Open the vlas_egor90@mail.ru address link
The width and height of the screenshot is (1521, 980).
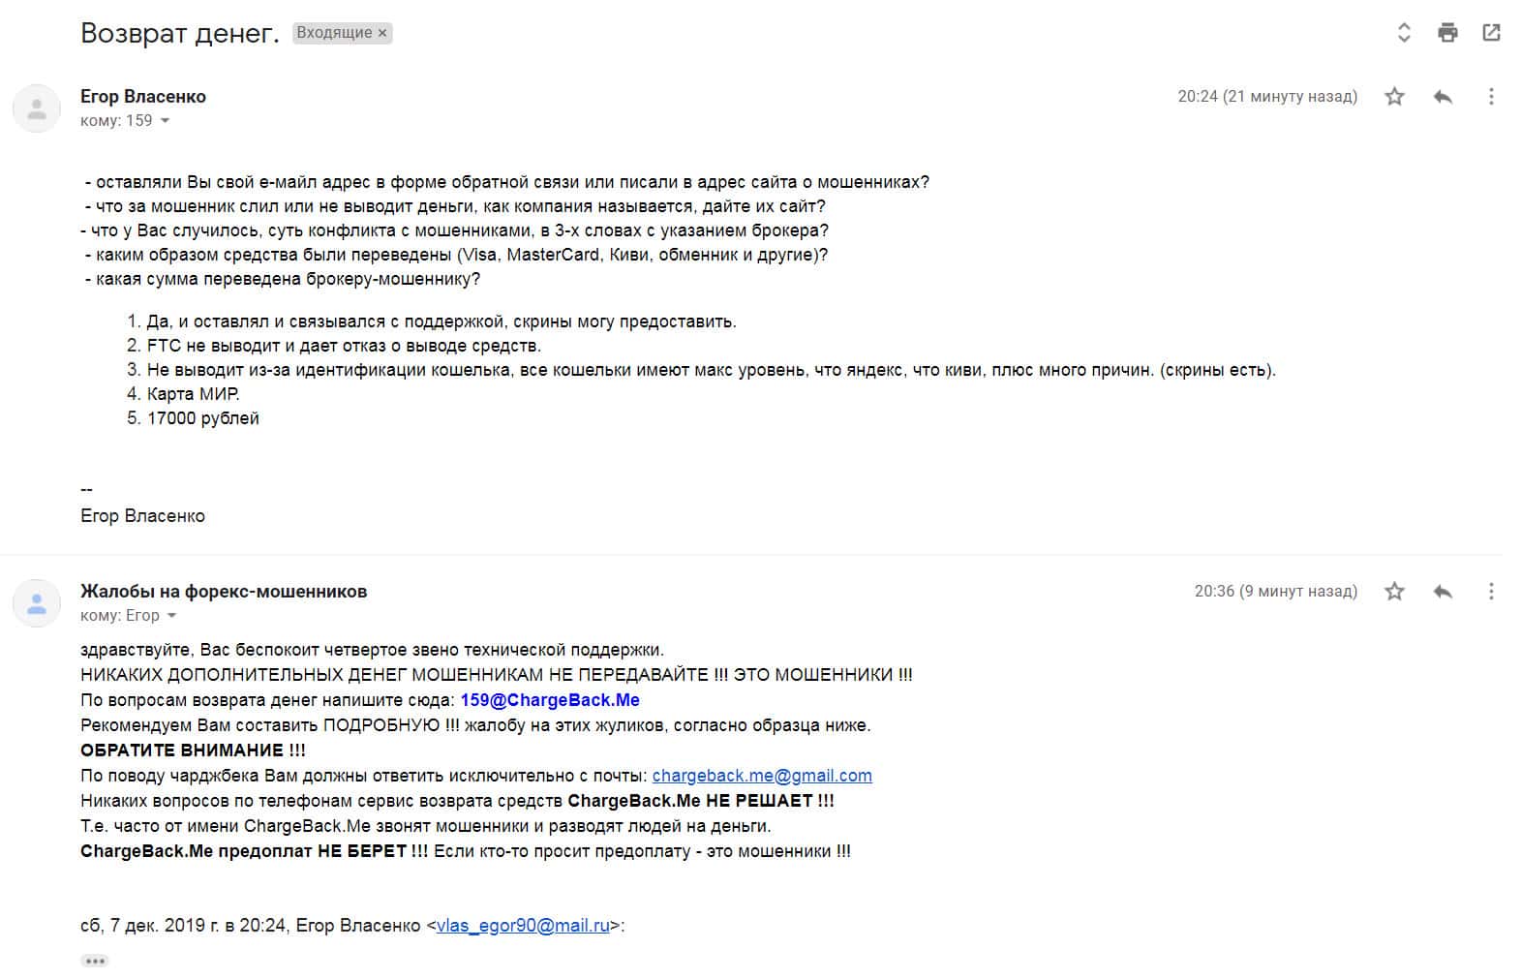tap(523, 926)
